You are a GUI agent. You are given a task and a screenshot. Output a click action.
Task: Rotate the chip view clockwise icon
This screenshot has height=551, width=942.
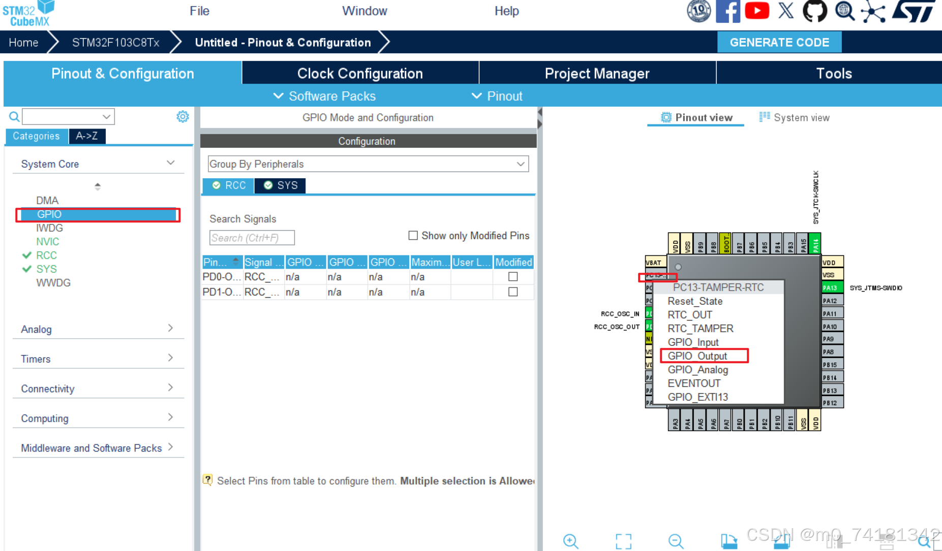729,541
